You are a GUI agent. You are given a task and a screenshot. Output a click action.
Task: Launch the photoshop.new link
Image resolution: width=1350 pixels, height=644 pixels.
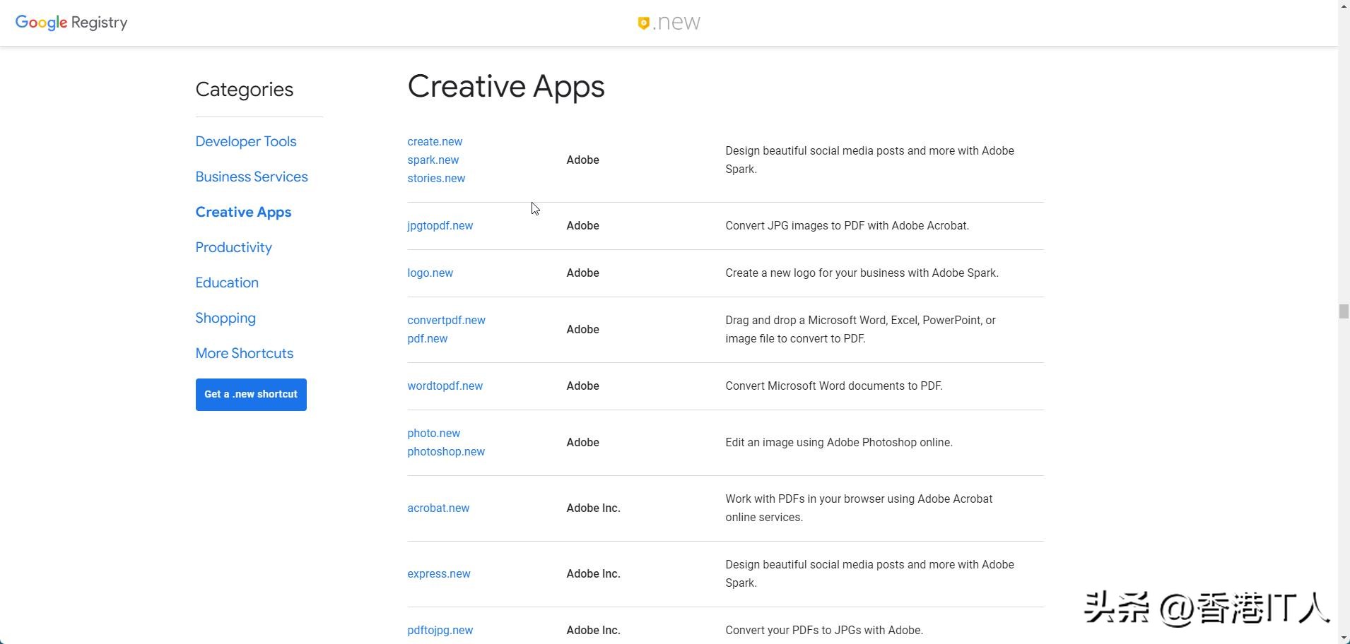tap(445, 451)
